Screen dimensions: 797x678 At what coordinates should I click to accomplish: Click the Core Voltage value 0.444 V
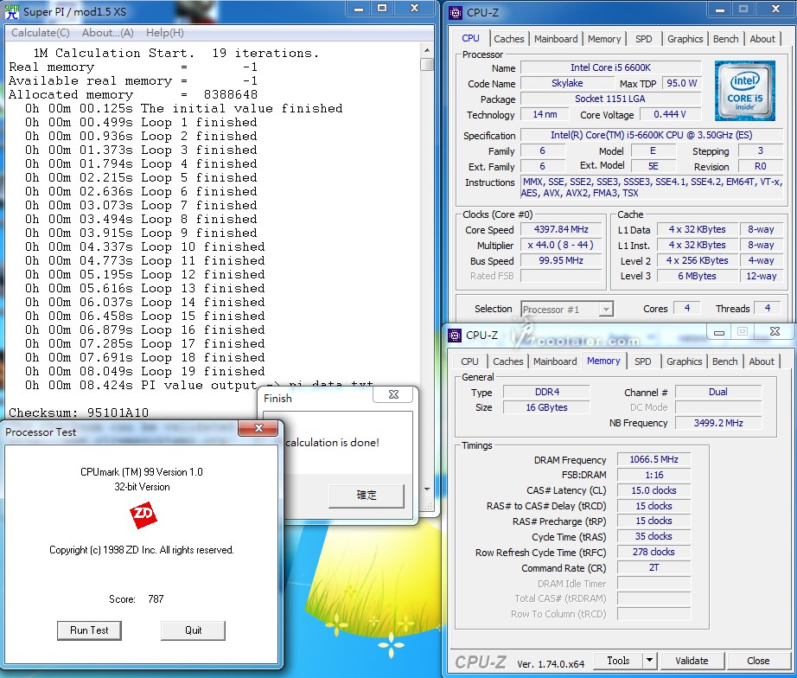[670, 114]
